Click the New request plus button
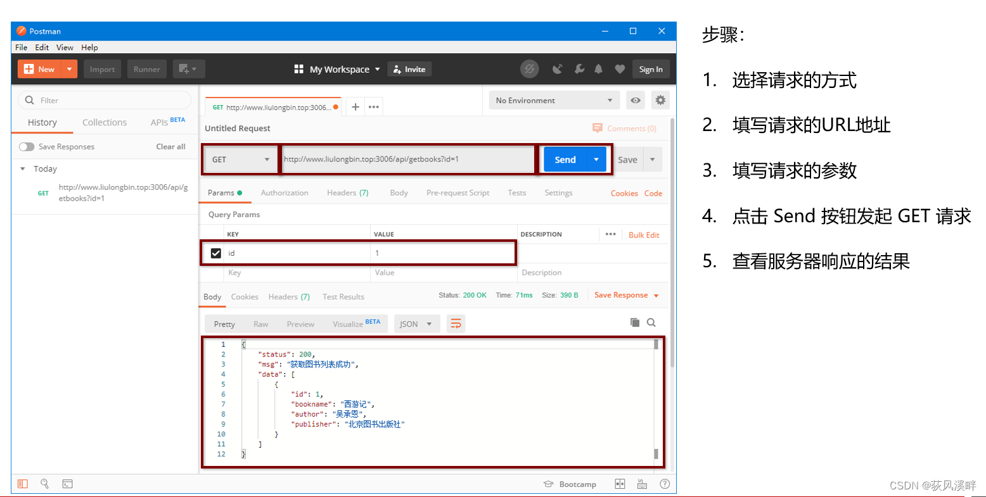This screenshot has height=497, width=986. [40, 69]
